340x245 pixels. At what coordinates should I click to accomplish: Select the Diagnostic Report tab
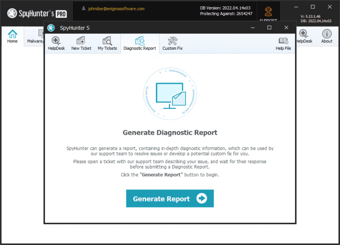coord(140,43)
